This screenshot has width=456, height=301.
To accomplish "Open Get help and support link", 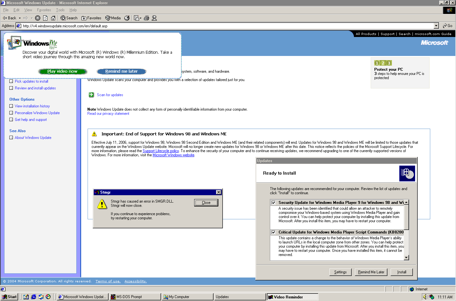I will click(31, 120).
